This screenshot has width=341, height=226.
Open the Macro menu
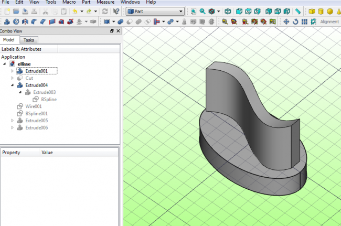point(69,3)
